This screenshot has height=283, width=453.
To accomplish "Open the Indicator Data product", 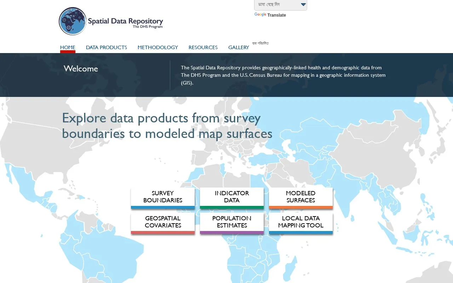I will [x=232, y=198].
